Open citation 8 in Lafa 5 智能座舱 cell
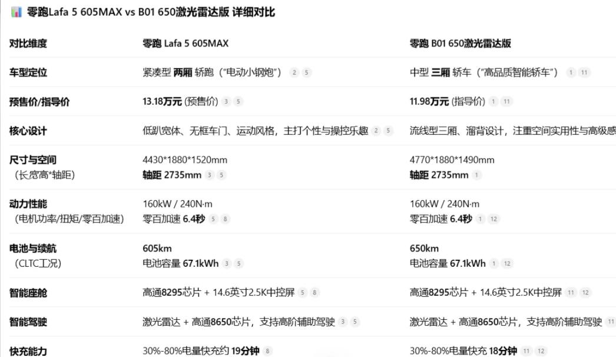616x357 pixels. pos(314,293)
